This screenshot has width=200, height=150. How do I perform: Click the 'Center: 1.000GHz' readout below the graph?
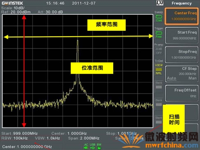click(x=69, y=133)
